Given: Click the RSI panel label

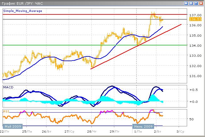Looking at the screenshot, I should [6, 111].
